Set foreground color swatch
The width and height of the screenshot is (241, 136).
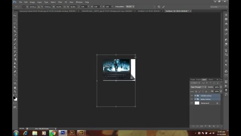point(14,98)
